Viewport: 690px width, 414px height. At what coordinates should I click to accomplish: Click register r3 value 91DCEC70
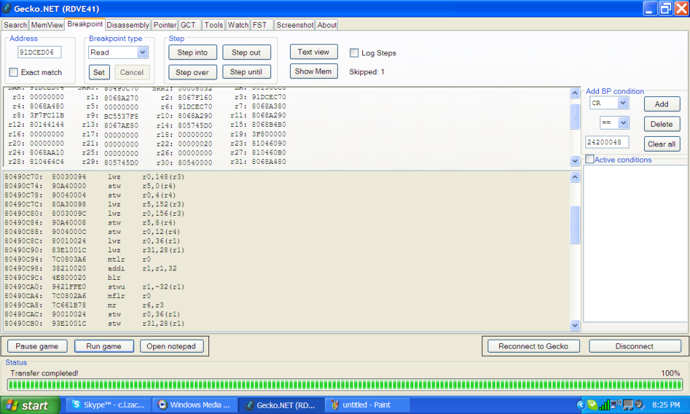[269, 97]
